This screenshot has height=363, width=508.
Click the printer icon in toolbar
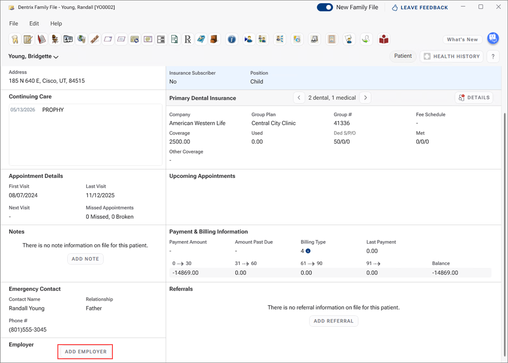(x=315, y=40)
